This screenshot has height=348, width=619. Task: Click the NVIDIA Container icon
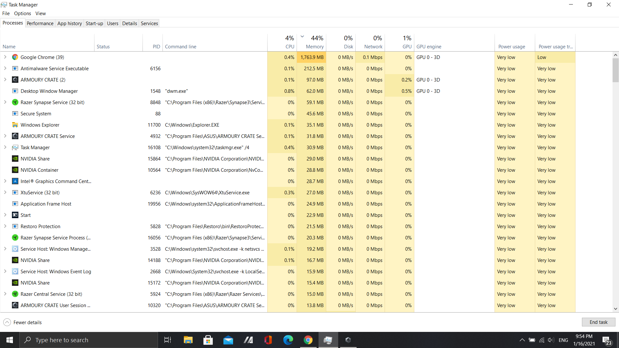(15, 170)
